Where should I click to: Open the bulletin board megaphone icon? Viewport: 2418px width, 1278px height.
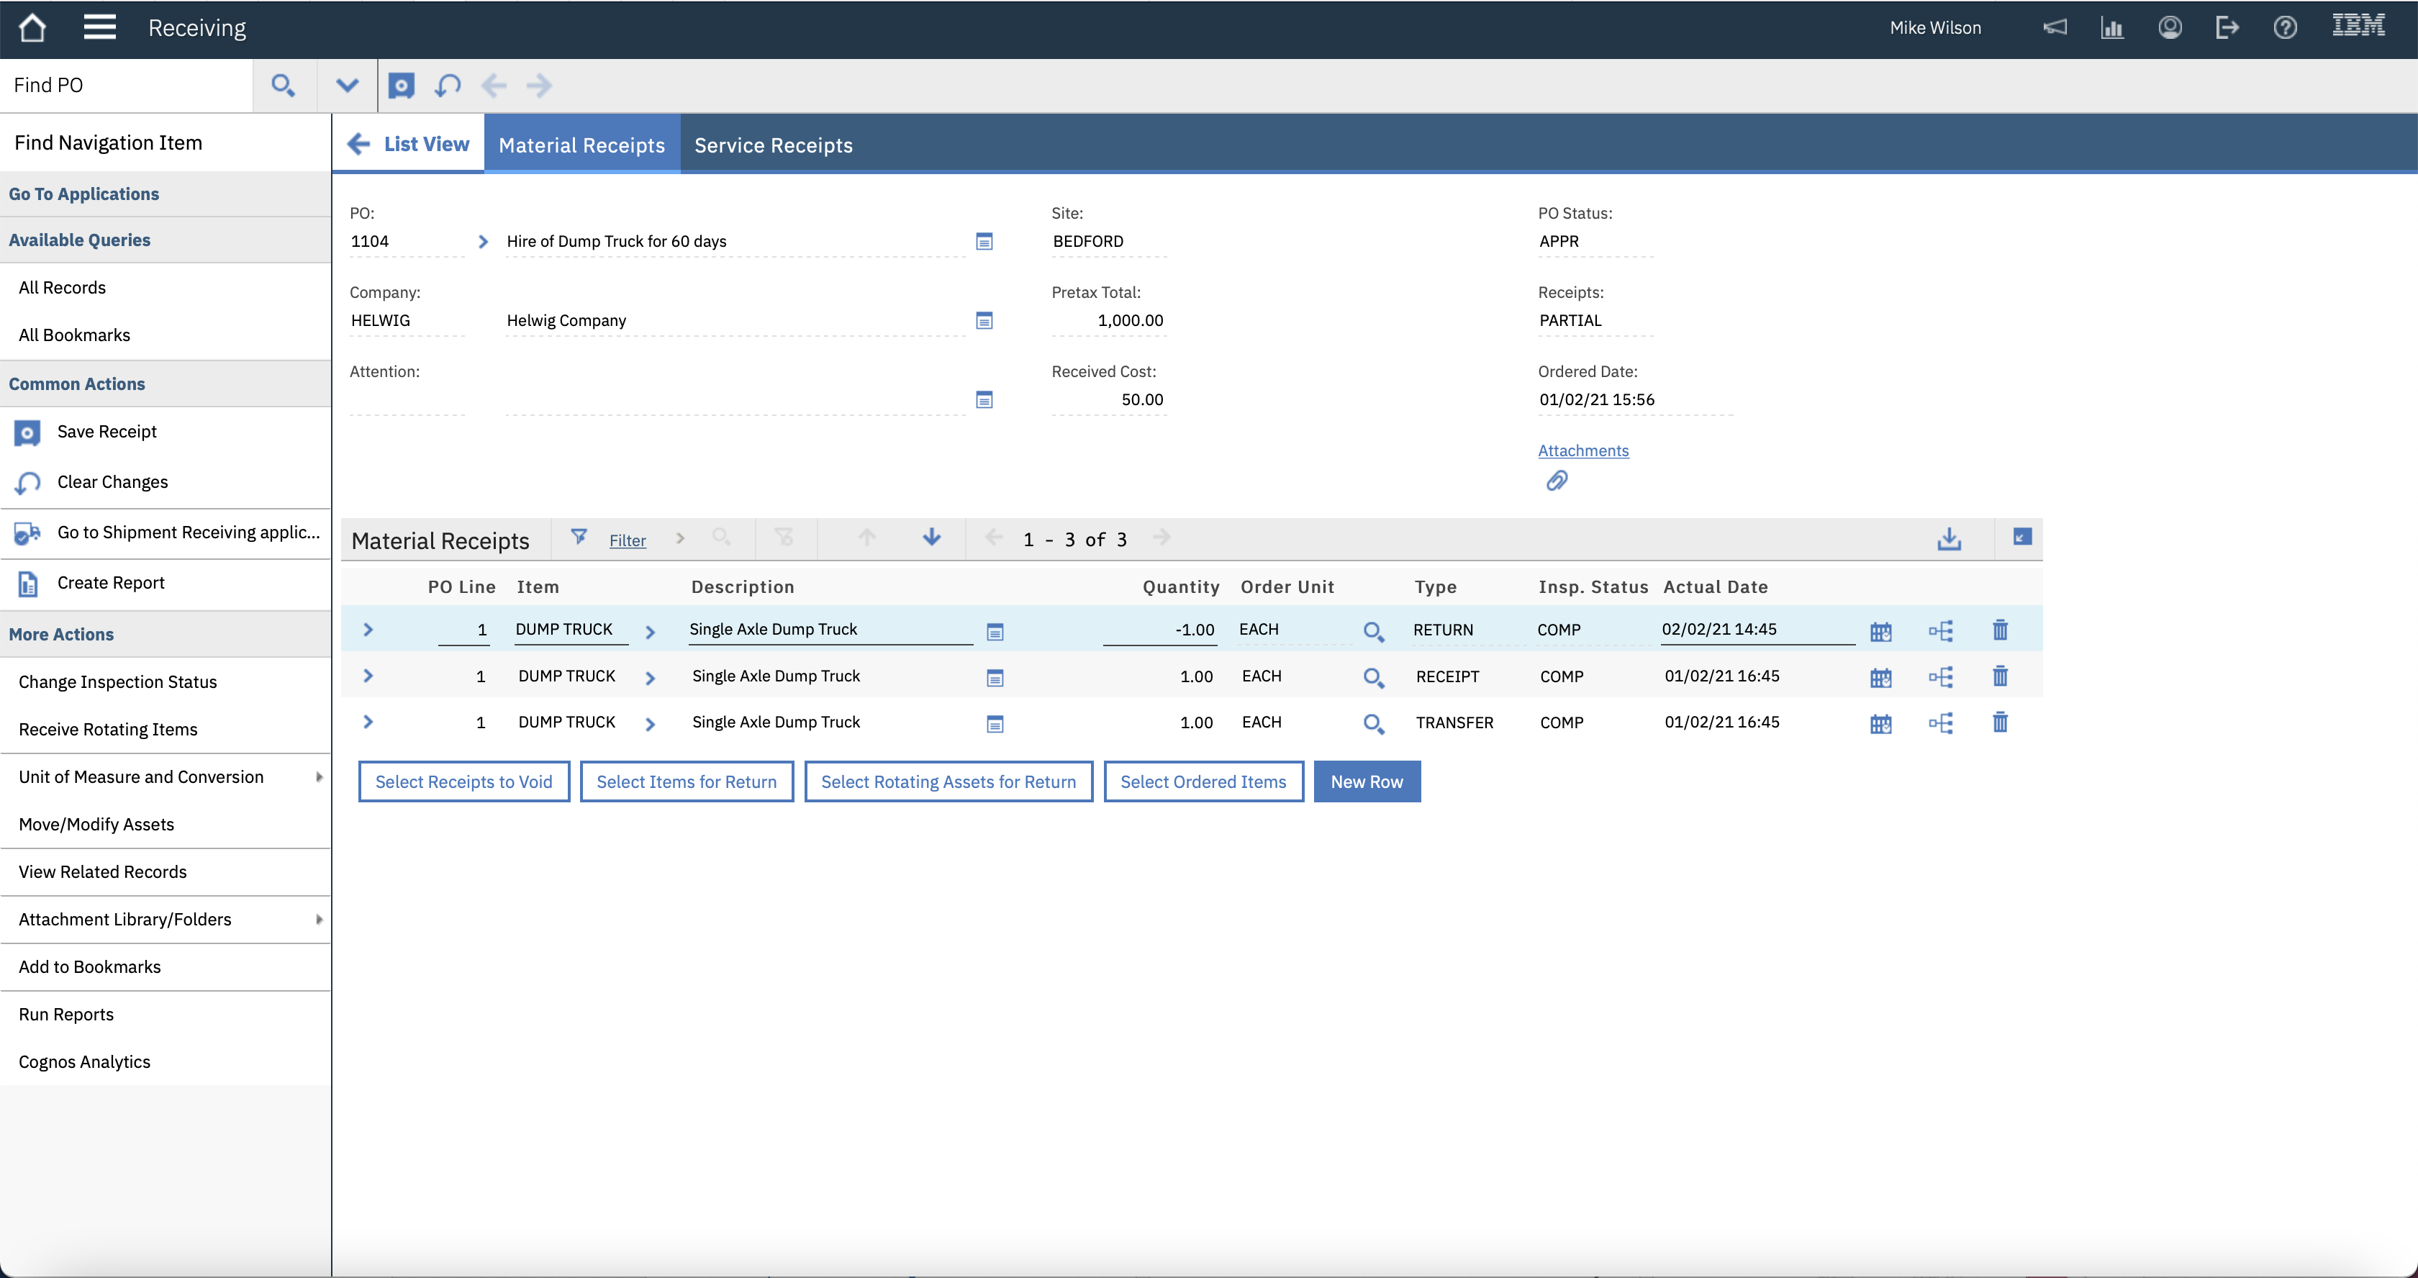[2055, 27]
